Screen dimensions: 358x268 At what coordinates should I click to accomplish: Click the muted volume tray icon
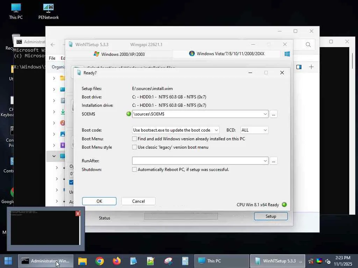pyautogui.click(x=328, y=261)
